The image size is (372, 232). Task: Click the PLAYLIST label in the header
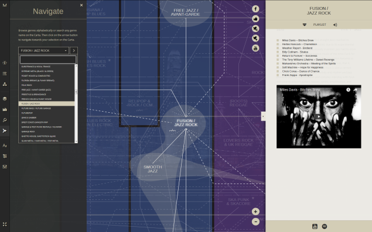point(320,25)
